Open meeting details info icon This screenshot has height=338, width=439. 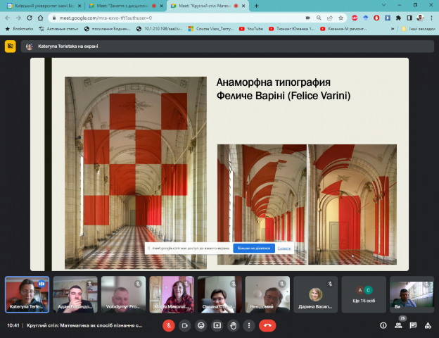pyautogui.click(x=383, y=325)
